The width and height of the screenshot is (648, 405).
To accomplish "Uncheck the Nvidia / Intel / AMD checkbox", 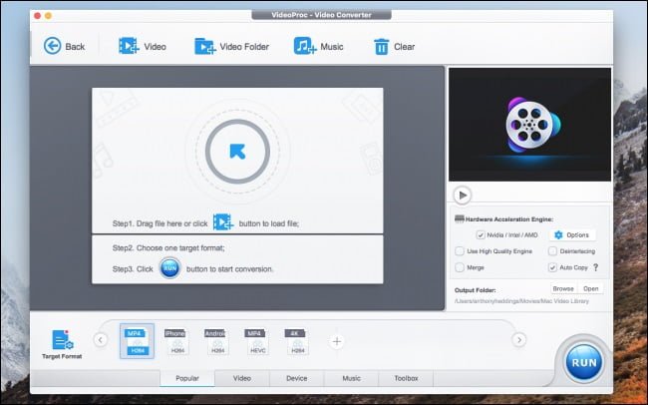I will coord(481,234).
